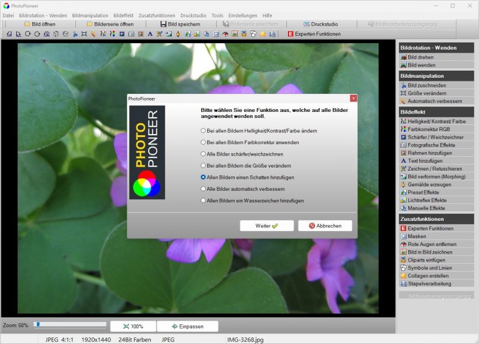Select Bild zuschneiden crop tool
This screenshot has width=479, height=344.
(x=425, y=86)
